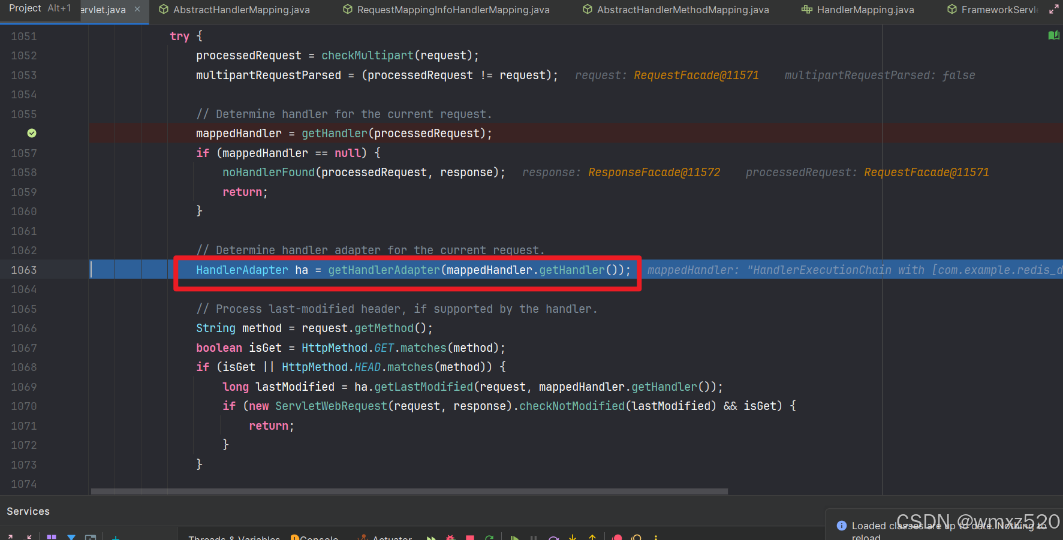The image size is (1063, 540).
Task: Click 'HttpMethod.GET.matches' on line 1067
Action: pos(374,348)
